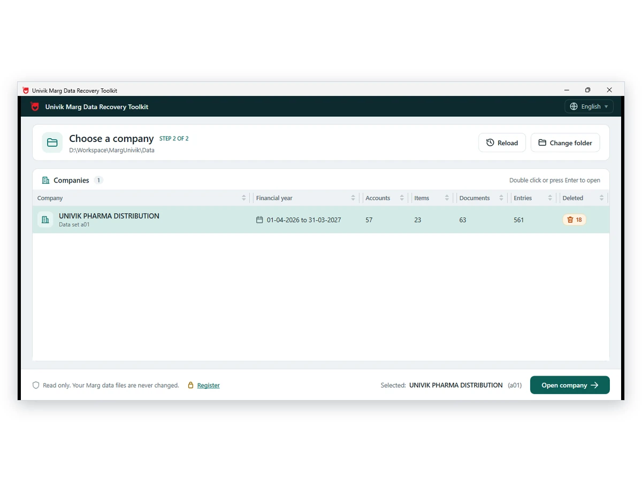Click the STEP 2 OF 2 label

tap(174, 139)
